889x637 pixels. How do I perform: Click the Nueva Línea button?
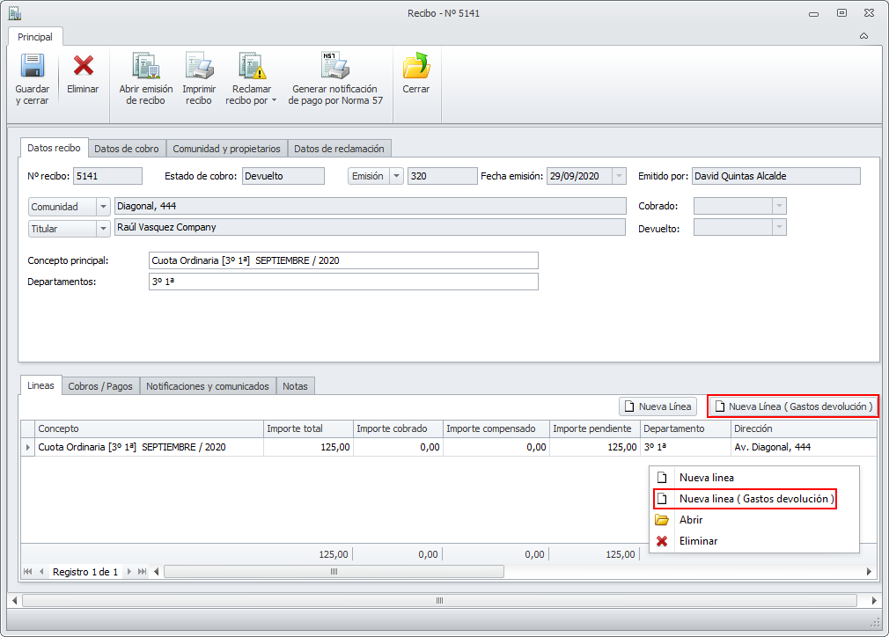tap(658, 406)
